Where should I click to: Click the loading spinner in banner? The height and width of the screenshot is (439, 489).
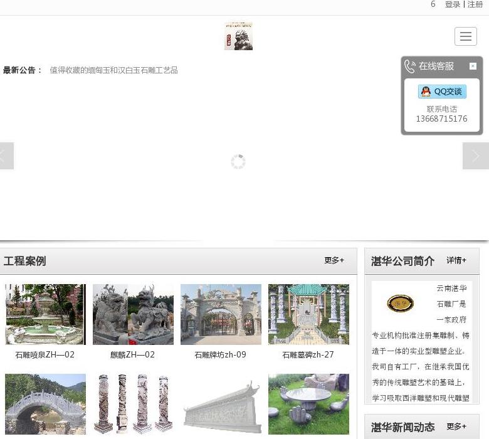pos(238,162)
